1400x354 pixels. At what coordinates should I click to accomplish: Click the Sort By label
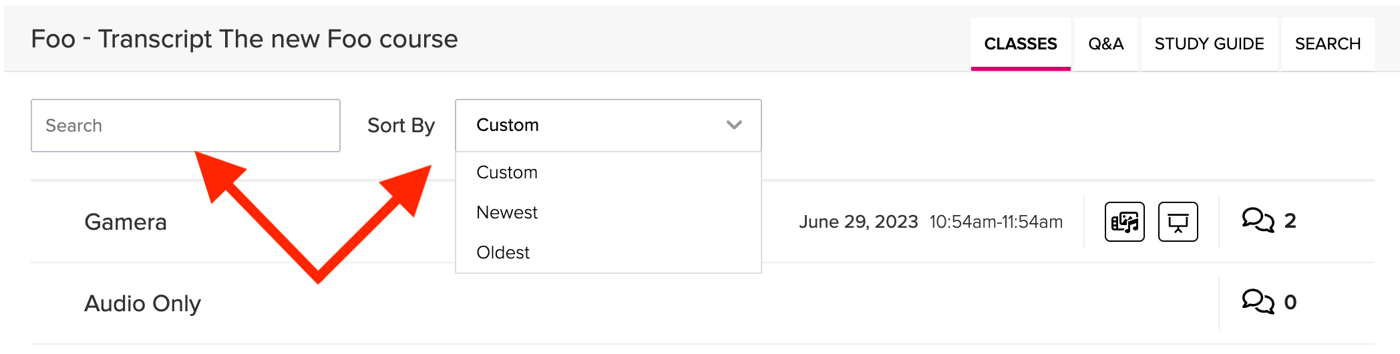click(x=401, y=126)
